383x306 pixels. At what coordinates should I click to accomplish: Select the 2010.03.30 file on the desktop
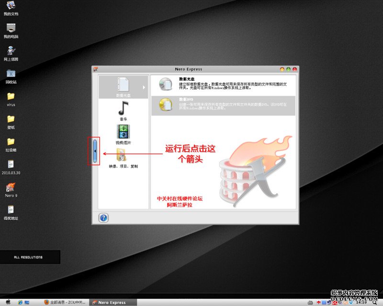[11, 167]
